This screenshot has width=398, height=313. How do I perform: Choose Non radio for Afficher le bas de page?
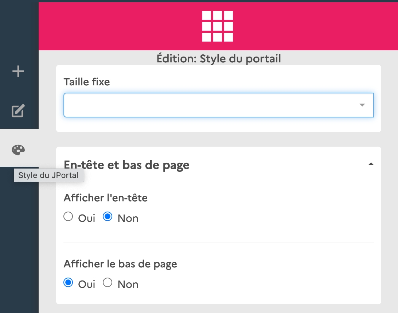[108, 283]
